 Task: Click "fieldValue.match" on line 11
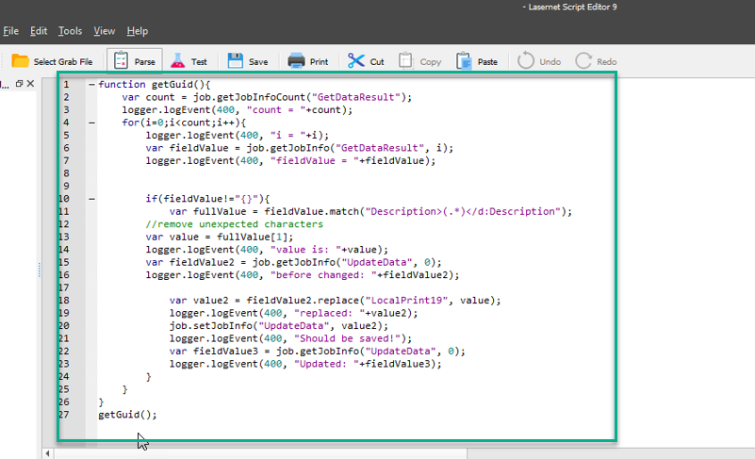pyautogui.click(x=312, y=211)
